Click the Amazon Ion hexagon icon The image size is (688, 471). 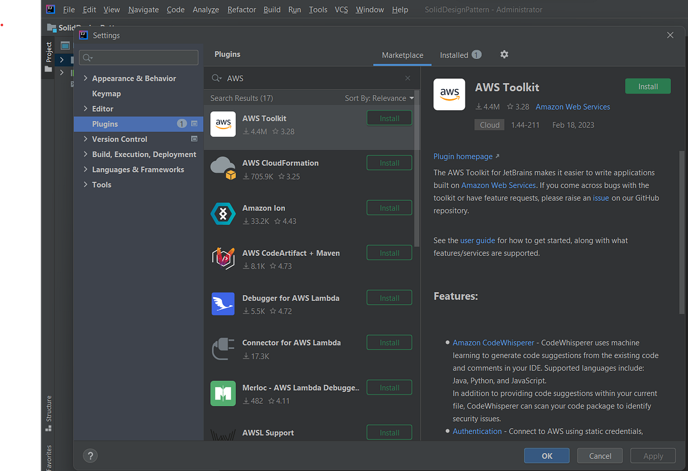pos(223,213)
